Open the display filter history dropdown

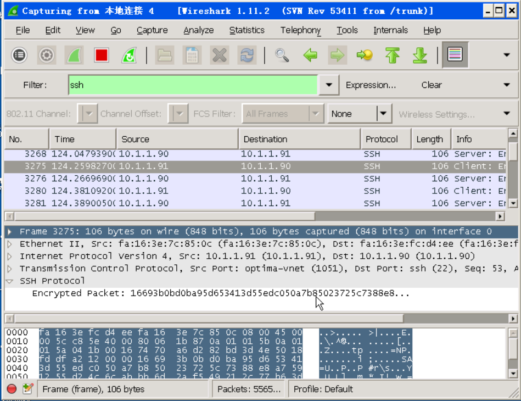329,85
